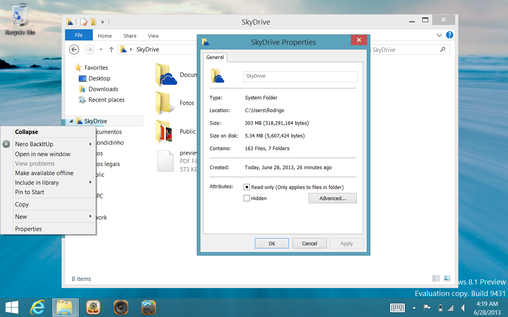
Task: Go back with the Back arrow button
Action: (x=74, y=50)
